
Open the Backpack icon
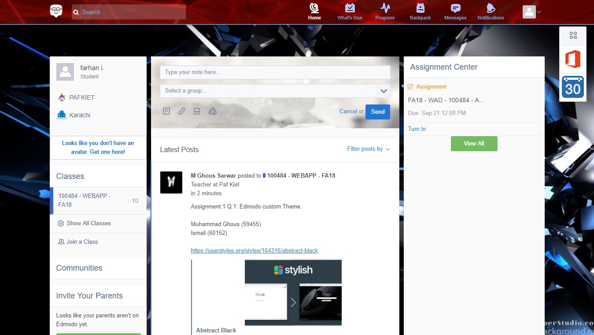pyautogui.click(x=420, y=11)
